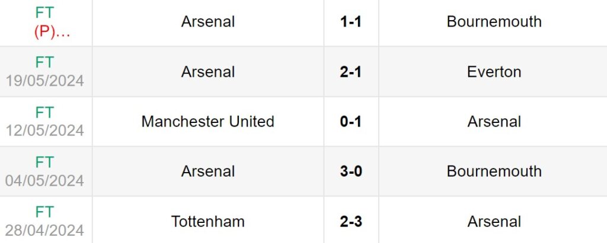
Task: Select the 19/05/2024 match date
Action: 45,81
